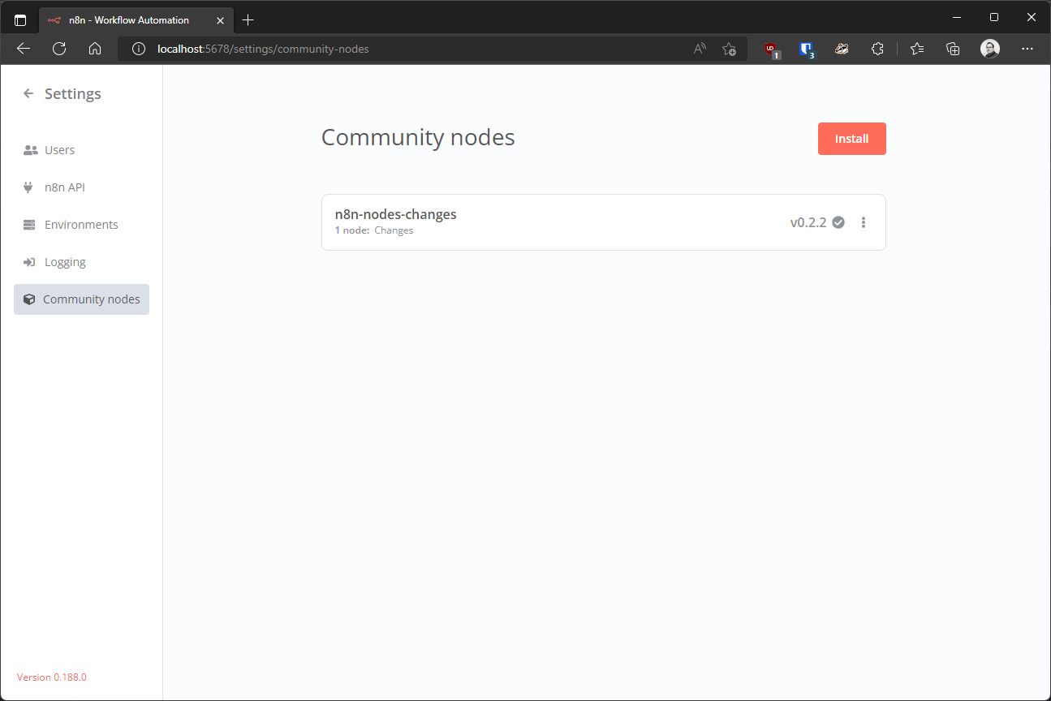Open the uBlock Origin extension icon
The height and width of the screenshot is (701, 1051).
click(771, 49)
